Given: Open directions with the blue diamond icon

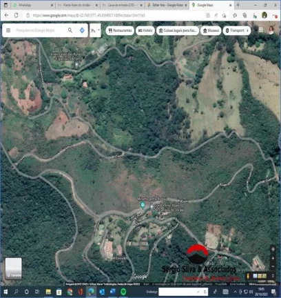Looking at the screenshot, I should tap(82, 30).
